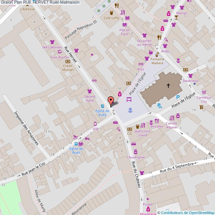Click the Église de Rueil bus stop by the marker
Image resolution: width=215 pixels, height=215 pixels.
pyautogui.click(x=103, y=106)
